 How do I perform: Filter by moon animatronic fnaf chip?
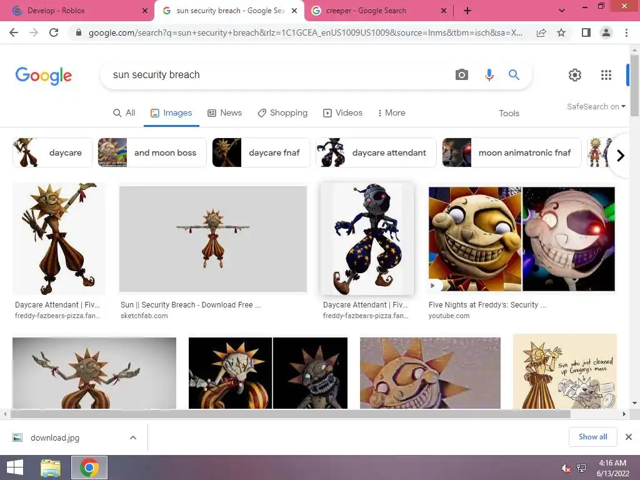tap(512, 152)
